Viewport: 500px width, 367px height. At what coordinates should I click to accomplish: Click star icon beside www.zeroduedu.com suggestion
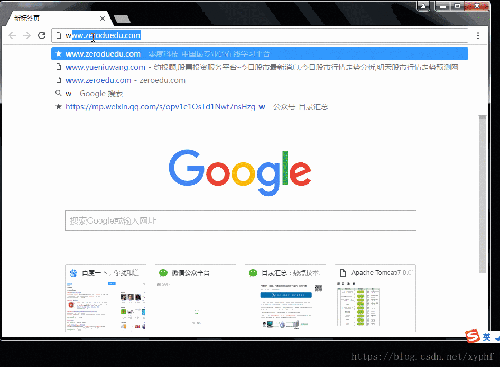click(58, 53)
